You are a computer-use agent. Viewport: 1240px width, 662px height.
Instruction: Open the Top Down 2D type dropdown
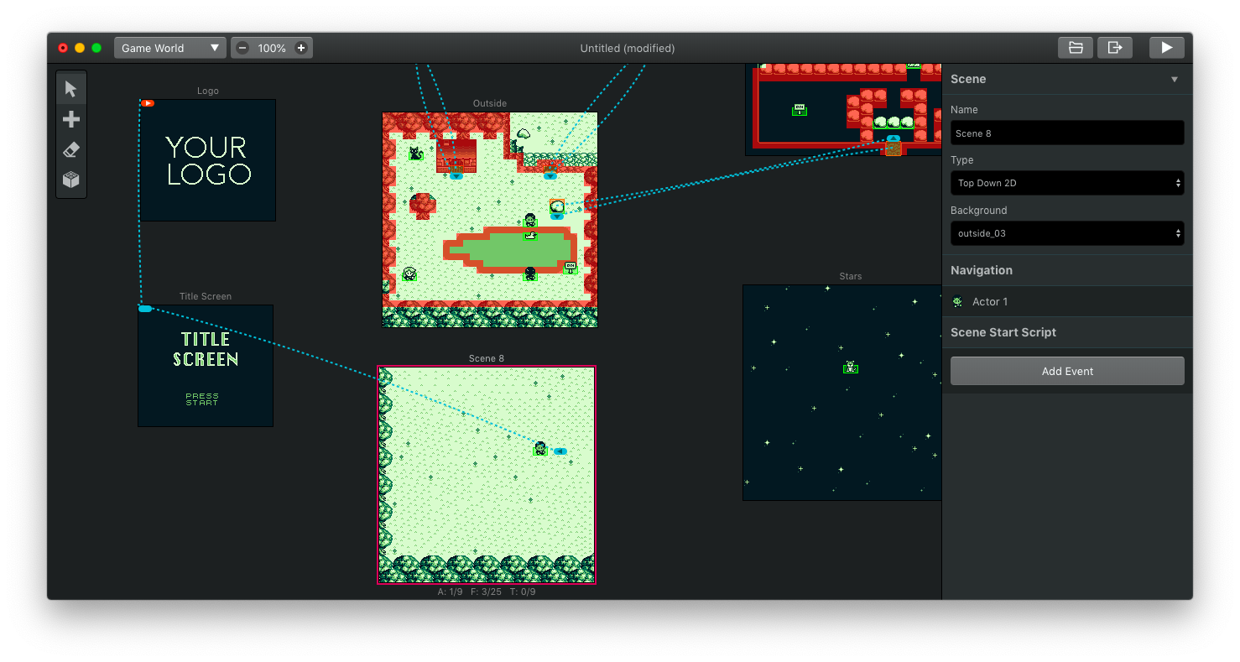1067,183
